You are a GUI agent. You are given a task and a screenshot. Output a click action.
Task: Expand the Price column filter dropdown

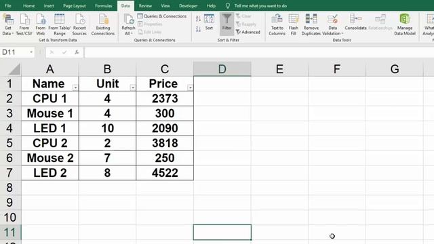pos(190,87)
